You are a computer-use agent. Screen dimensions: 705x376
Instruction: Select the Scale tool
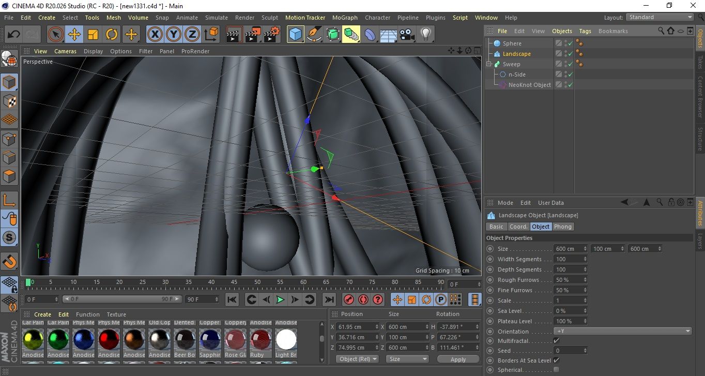tap(93, 35)
